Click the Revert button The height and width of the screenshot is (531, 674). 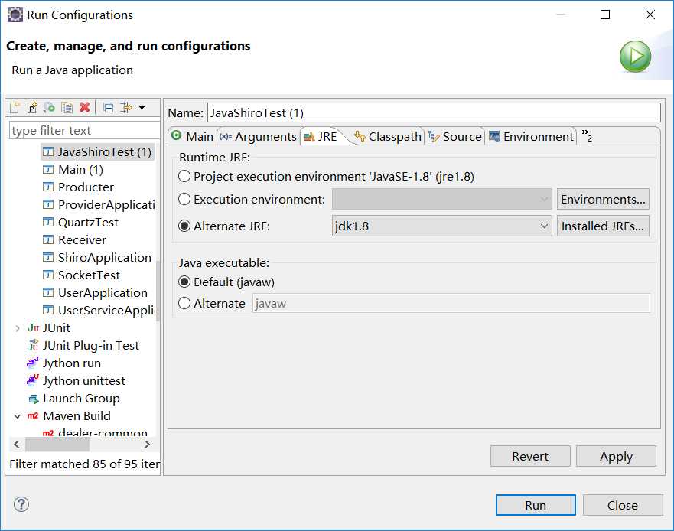click(x=530, y=456)
